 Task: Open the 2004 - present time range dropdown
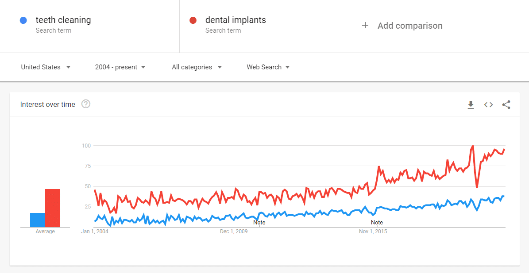pyautogui.click(x=120, y=67)
